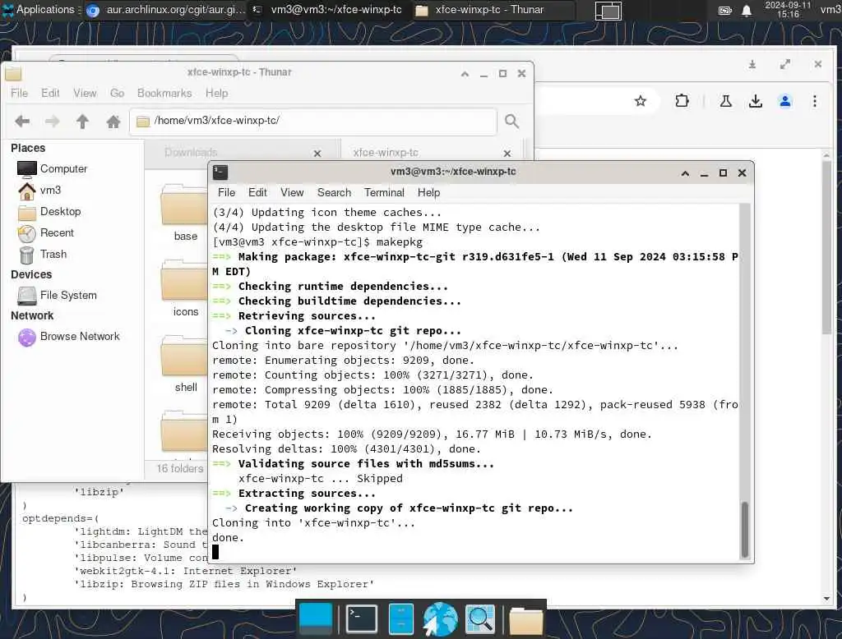Viewport: 842px width, 639px height.
Task: Open Thunar File menu
Action: [x=20, y=93]
